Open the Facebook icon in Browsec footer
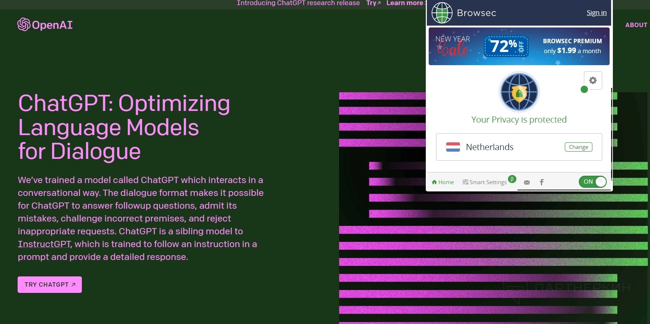 (541, 182)
